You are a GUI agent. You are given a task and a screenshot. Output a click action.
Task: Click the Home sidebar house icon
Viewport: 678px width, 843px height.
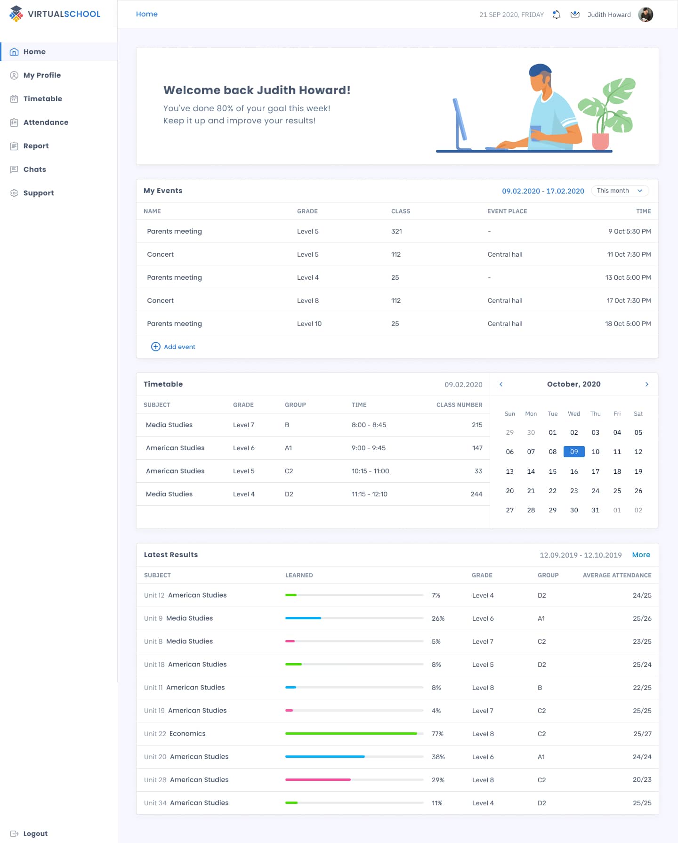(x=14, y=52)
